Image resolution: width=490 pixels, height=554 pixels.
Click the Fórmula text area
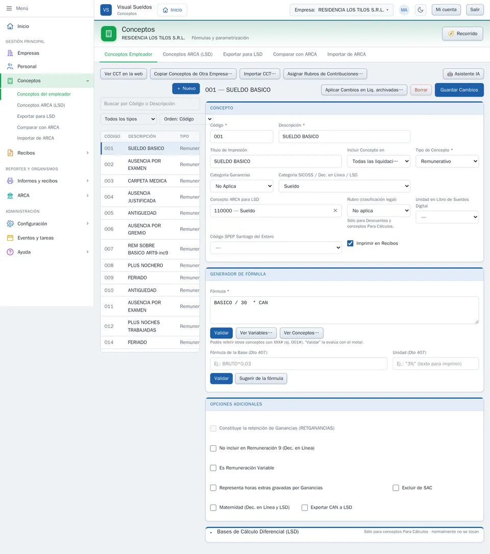pos(345,310)
